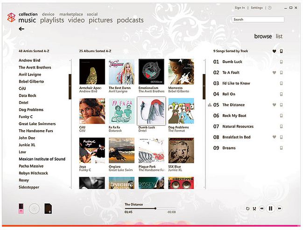
Task: Select artist Junkie XL
Action: 27,145
